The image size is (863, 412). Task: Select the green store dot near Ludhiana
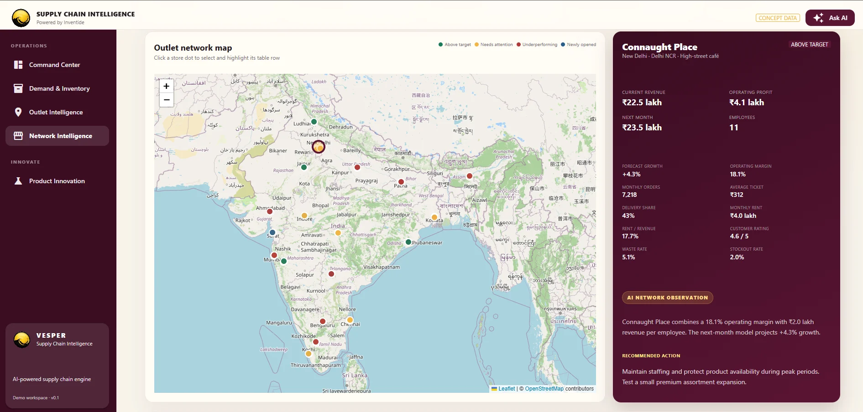(314, 122)
